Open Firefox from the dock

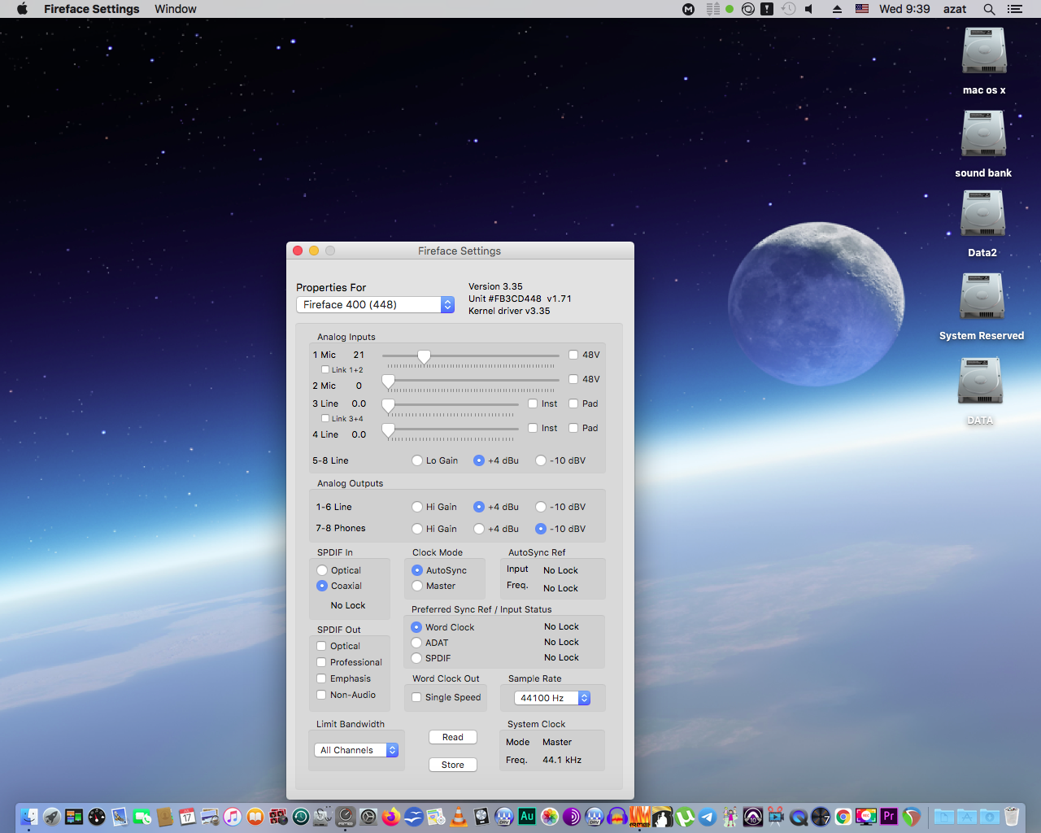391,817
